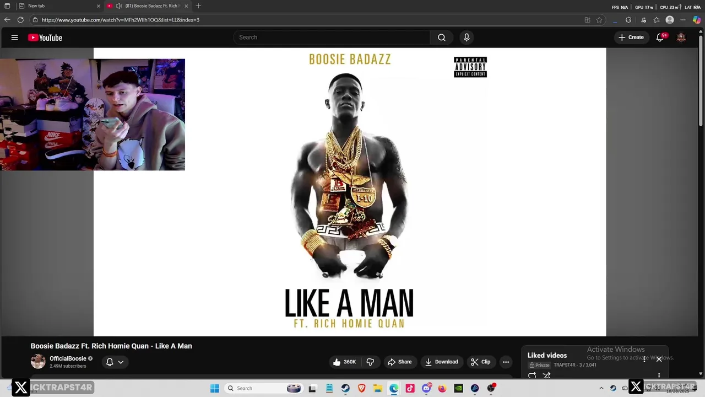This screenshot has width=705, height=397.
Task: Dislike the video with thumbs down
Action: point(370,362)
